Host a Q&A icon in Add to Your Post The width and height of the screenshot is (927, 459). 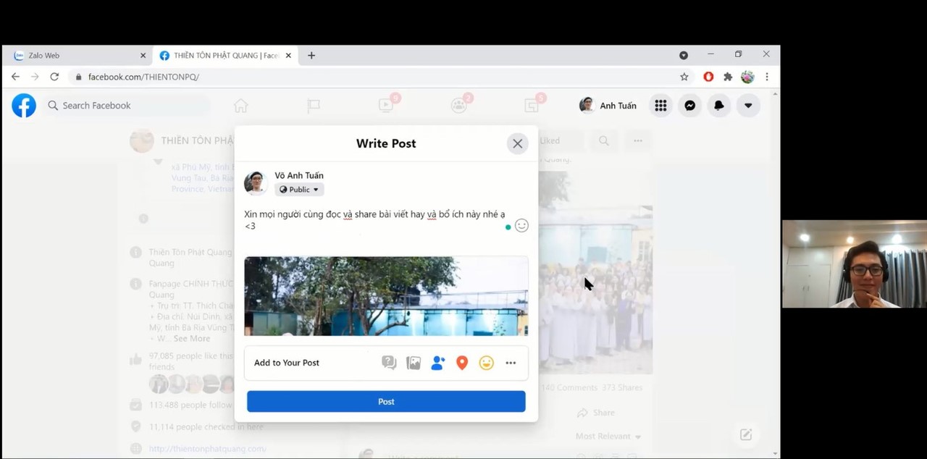click(389, 363)
